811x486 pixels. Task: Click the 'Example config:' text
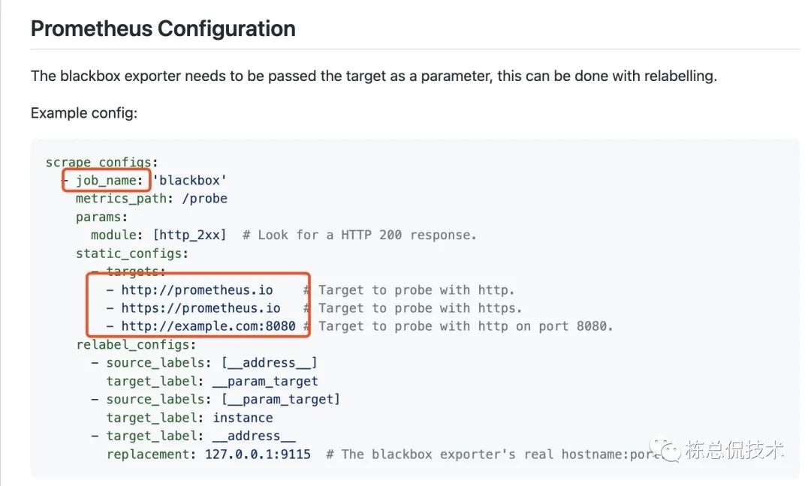point(84,113)
